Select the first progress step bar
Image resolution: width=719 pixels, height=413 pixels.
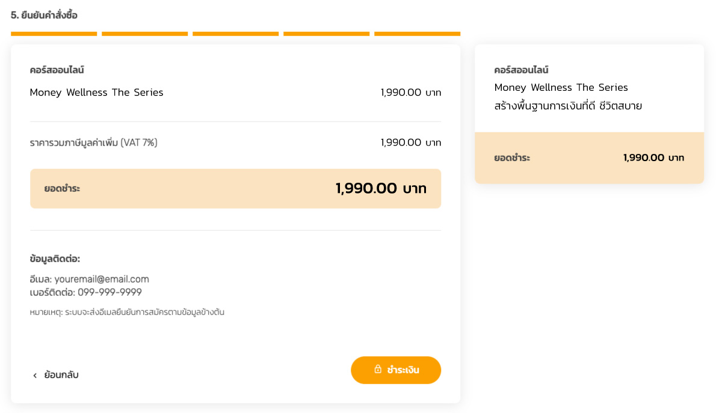[x=54, y=34]
